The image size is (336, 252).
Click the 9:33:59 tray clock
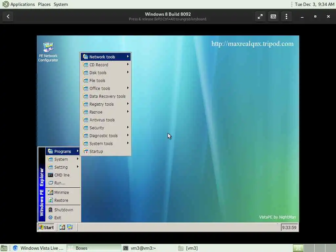tap(289, 228)
